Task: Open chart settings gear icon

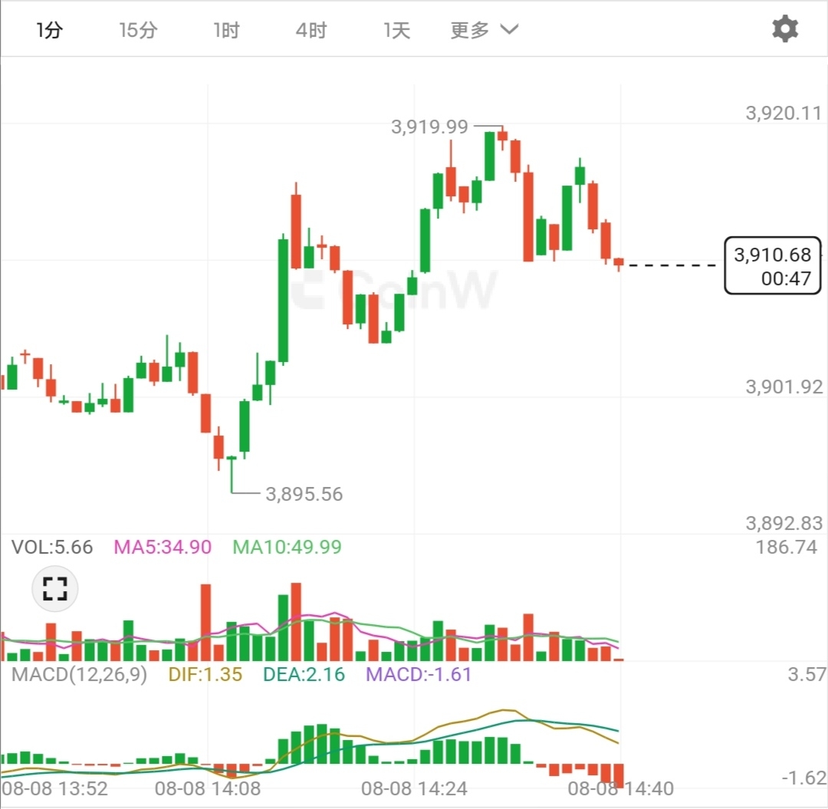Action: pos(785,29)
